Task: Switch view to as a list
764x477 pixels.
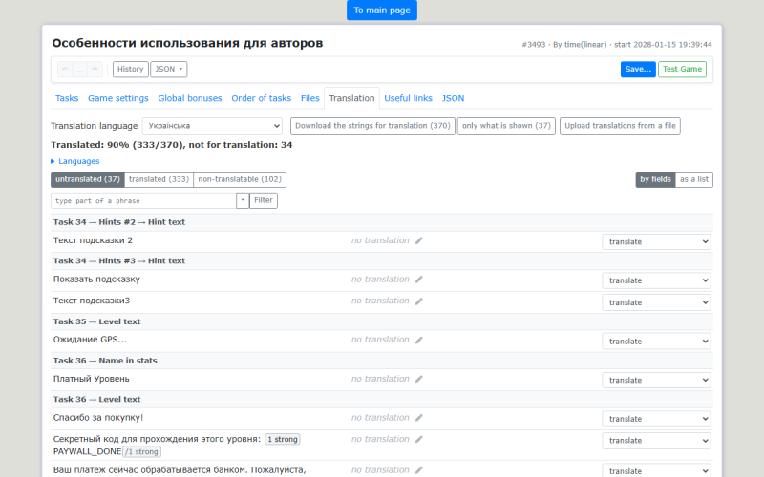Action: (x=694, y=179)
